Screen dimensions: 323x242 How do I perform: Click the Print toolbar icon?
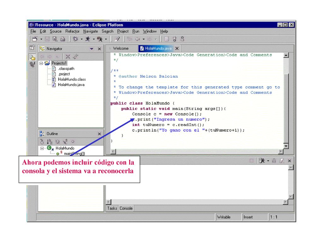(x=63, y=39)
